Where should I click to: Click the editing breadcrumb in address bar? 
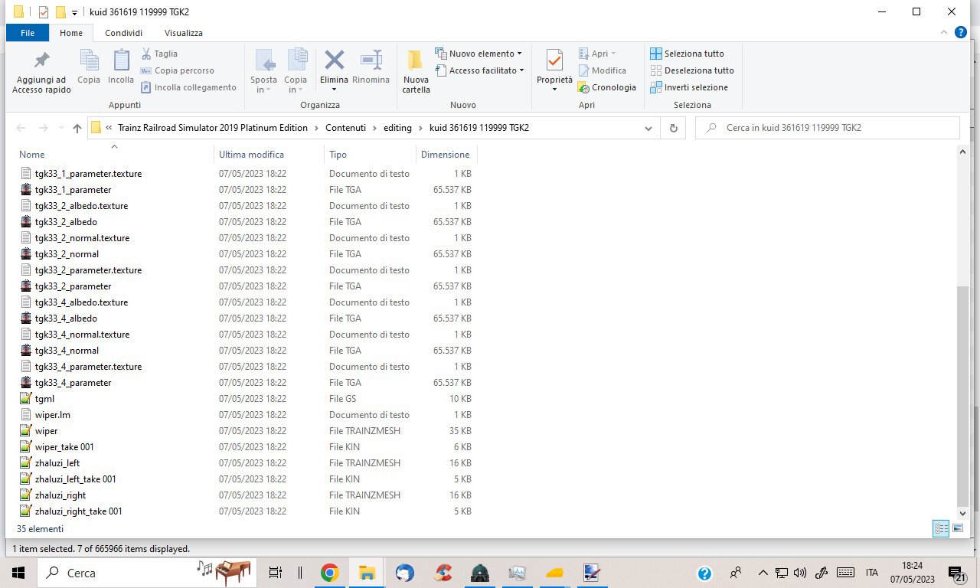(x=397, y=128)
